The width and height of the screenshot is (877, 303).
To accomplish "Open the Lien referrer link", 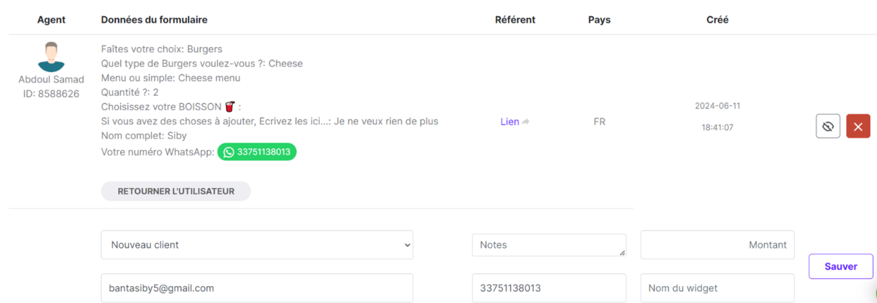I will tap(510, 122).
